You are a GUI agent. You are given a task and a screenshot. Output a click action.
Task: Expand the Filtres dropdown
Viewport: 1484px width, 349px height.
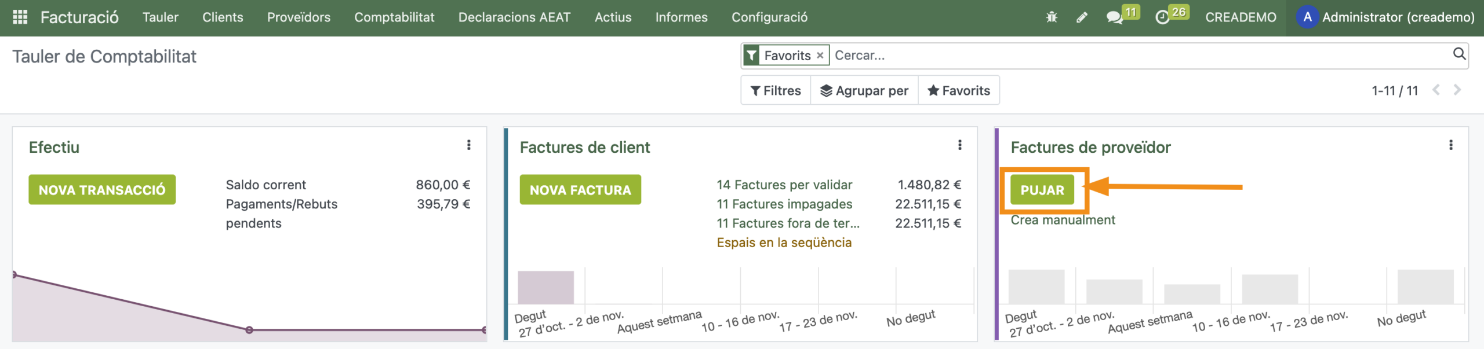coord(776,91)
